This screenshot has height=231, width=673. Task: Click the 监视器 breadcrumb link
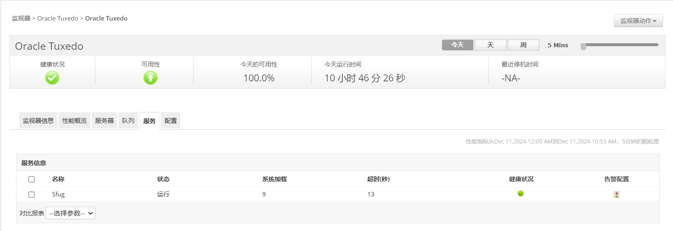coord(21,18)
